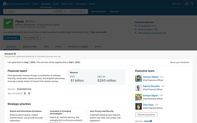Open Messaging in the top navigation
This screenshot has width=197, height=123.
(81, 4)
